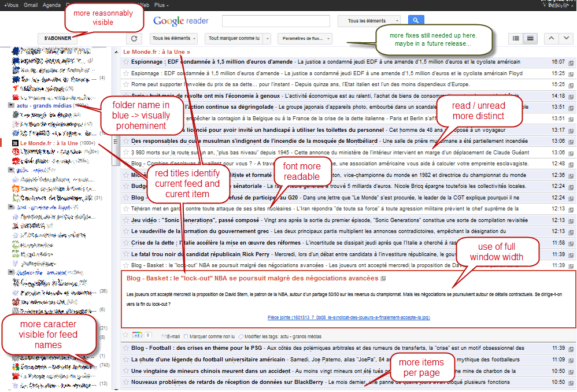Open 14:18 item in new window icon

tap(571, 97)
